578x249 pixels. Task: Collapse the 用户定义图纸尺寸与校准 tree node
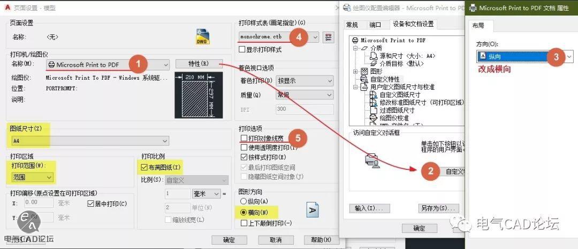pyautogui.click(x=356, y=87)
